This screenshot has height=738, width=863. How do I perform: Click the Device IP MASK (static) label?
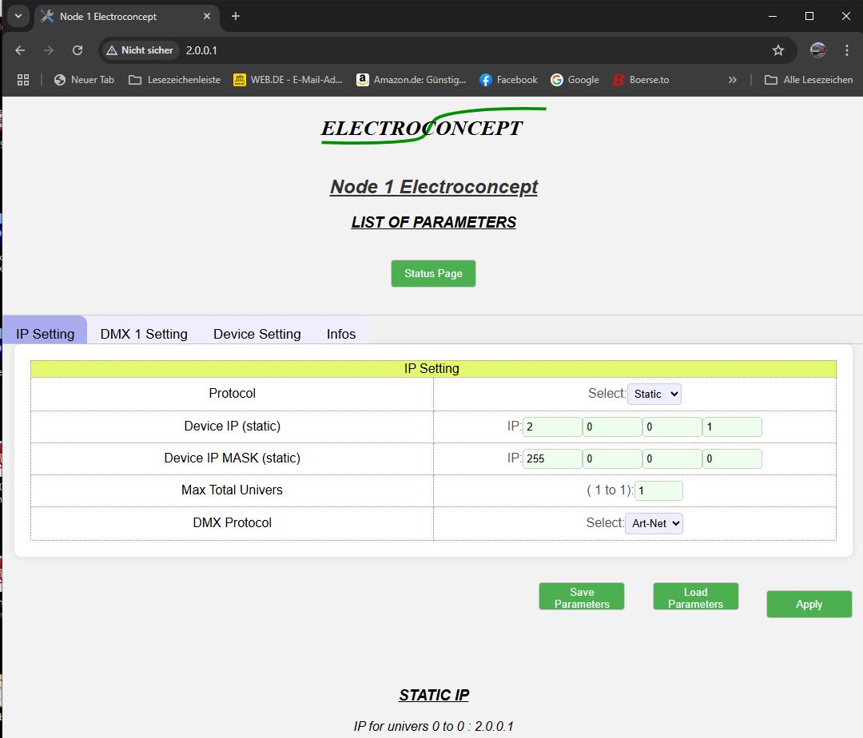233,458
